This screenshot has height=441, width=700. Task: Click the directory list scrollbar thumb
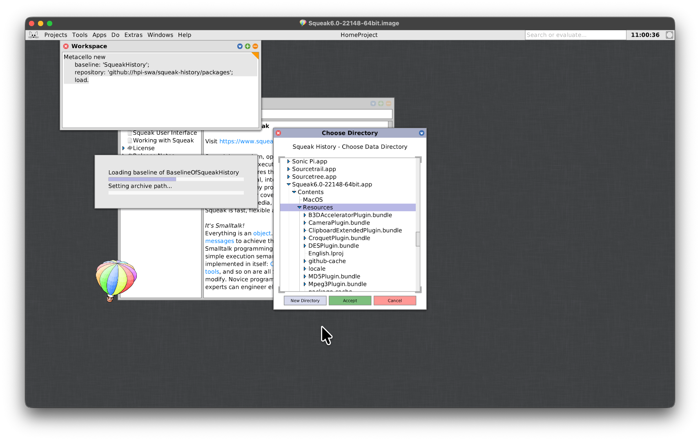pos(418,239)
